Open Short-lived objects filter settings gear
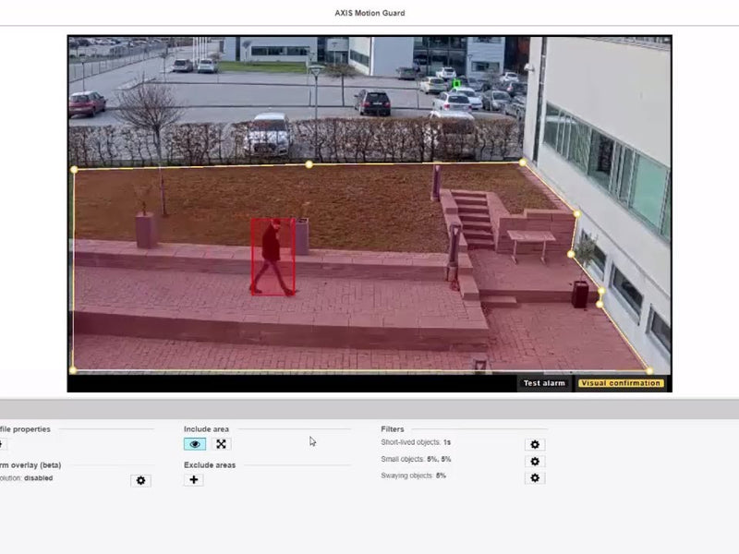 pyautogui.click(x=534, y=444)
